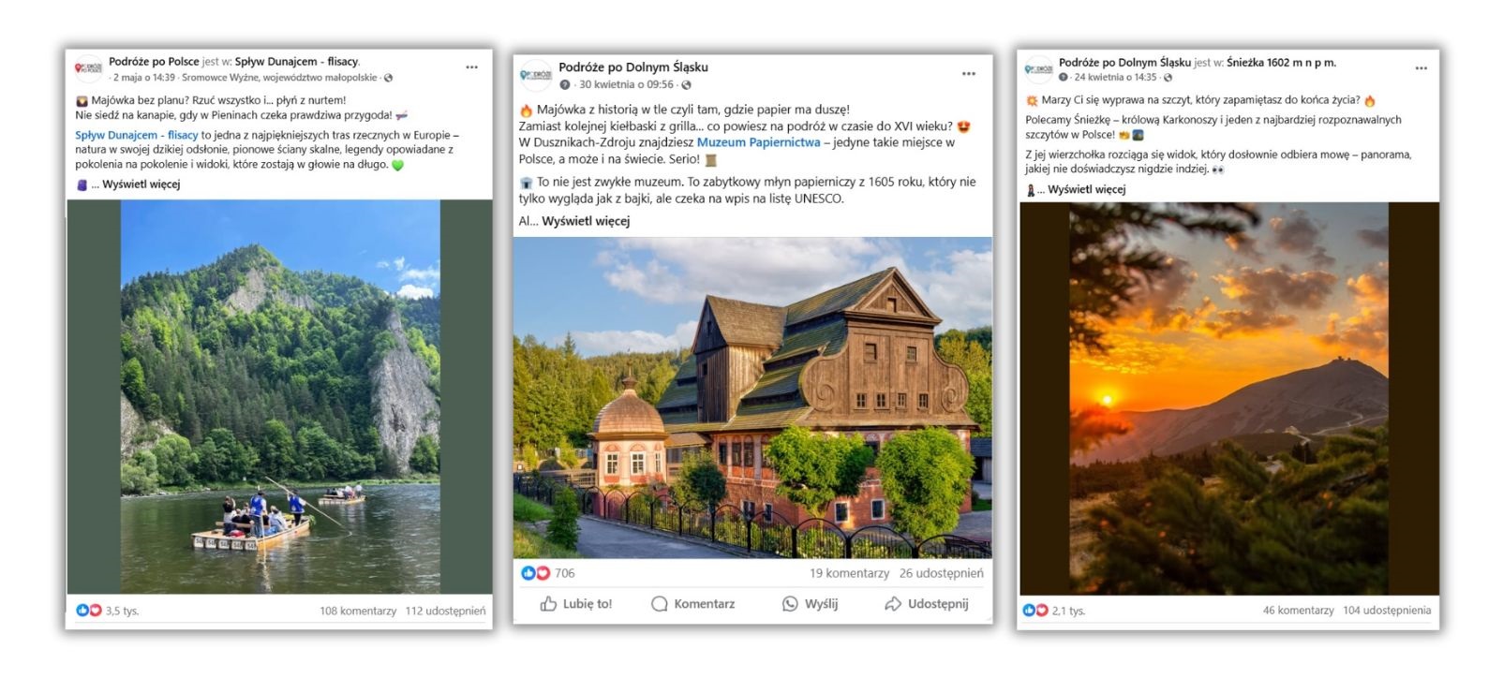This screenshot has width=1503, height=678.
Task: Click the middle post's page avatar
Action: click(x=536, y=75)
